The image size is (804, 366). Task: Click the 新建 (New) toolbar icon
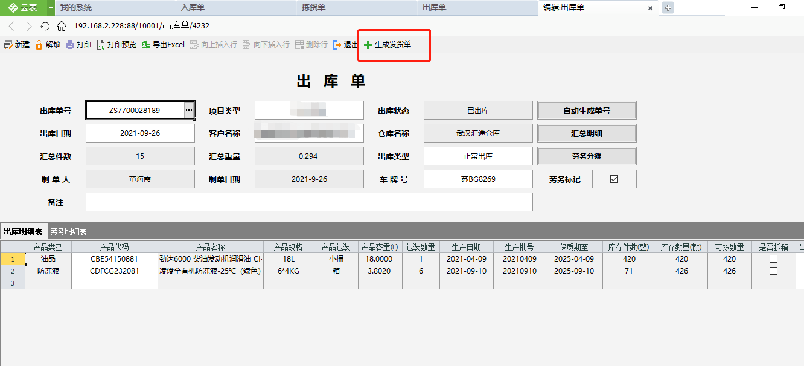pyautogui.click(x=8, y=45)
